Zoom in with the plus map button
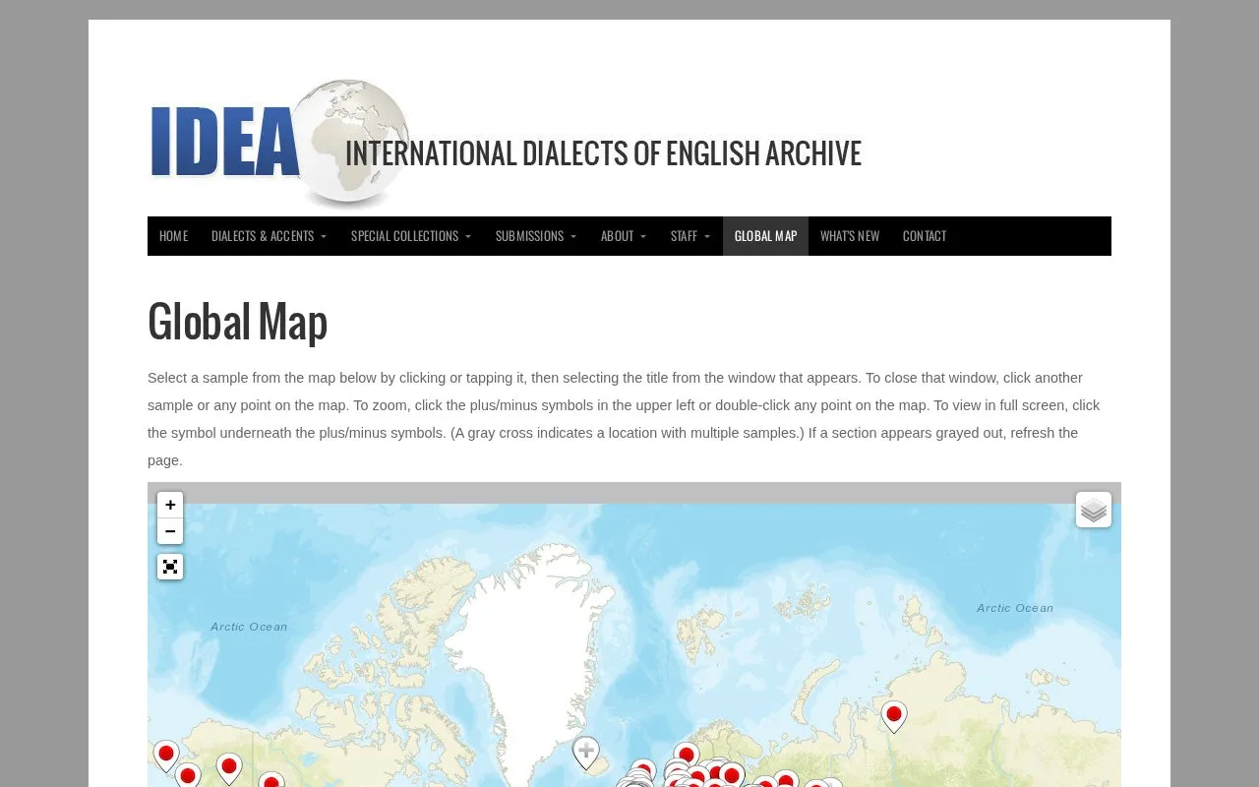1259x787 pixels. [170, 505]
